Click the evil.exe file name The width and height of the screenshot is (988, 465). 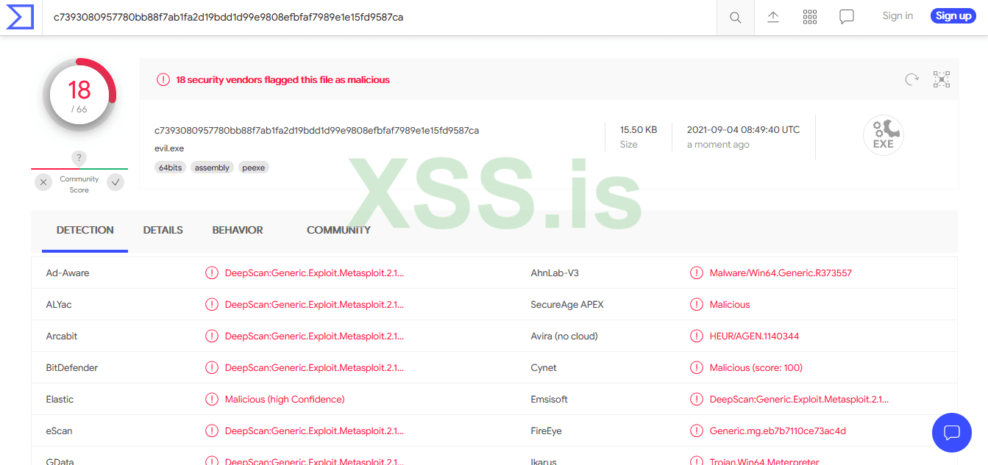[169, 148]
